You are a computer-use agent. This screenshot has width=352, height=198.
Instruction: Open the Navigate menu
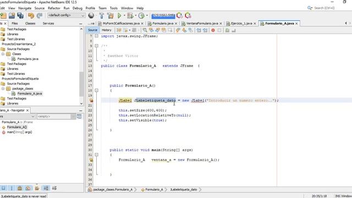pos(25,8)
